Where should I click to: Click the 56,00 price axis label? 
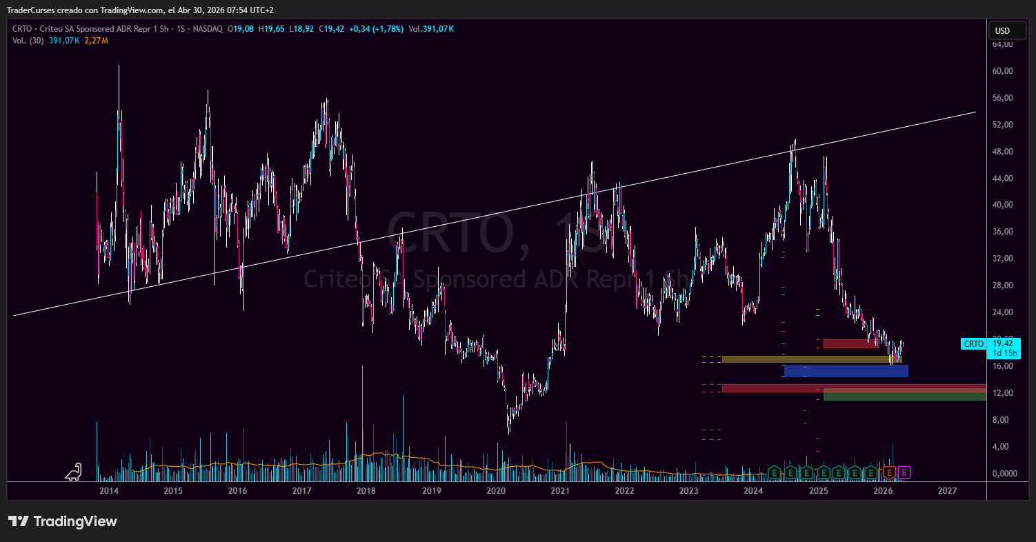(x=1004, y=98)
